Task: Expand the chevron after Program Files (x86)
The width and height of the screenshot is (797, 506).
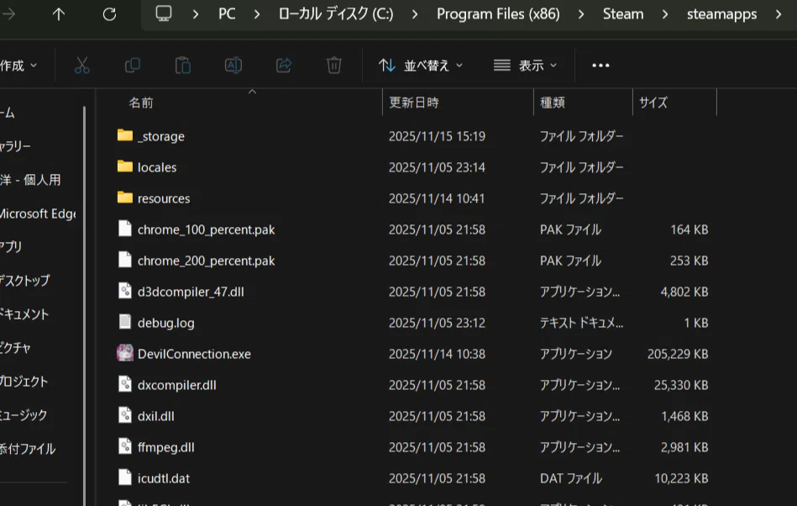Action: point(581,14)
